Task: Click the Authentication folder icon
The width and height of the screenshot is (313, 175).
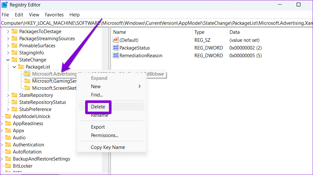Action: pyautogui.click(x=8, y=145)
